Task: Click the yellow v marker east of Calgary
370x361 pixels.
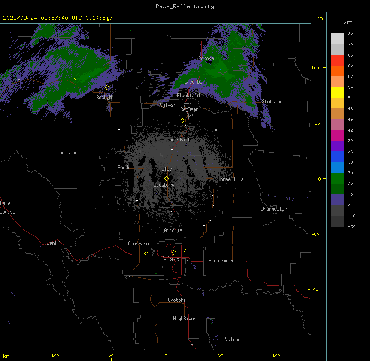Action: click(x=184, y=250)
